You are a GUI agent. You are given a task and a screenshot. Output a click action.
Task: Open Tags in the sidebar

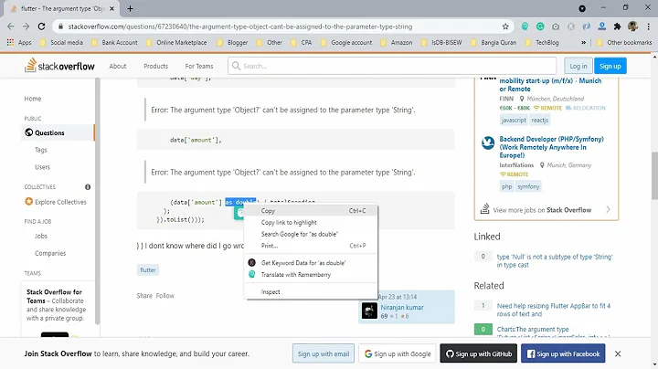pos(41,150)
